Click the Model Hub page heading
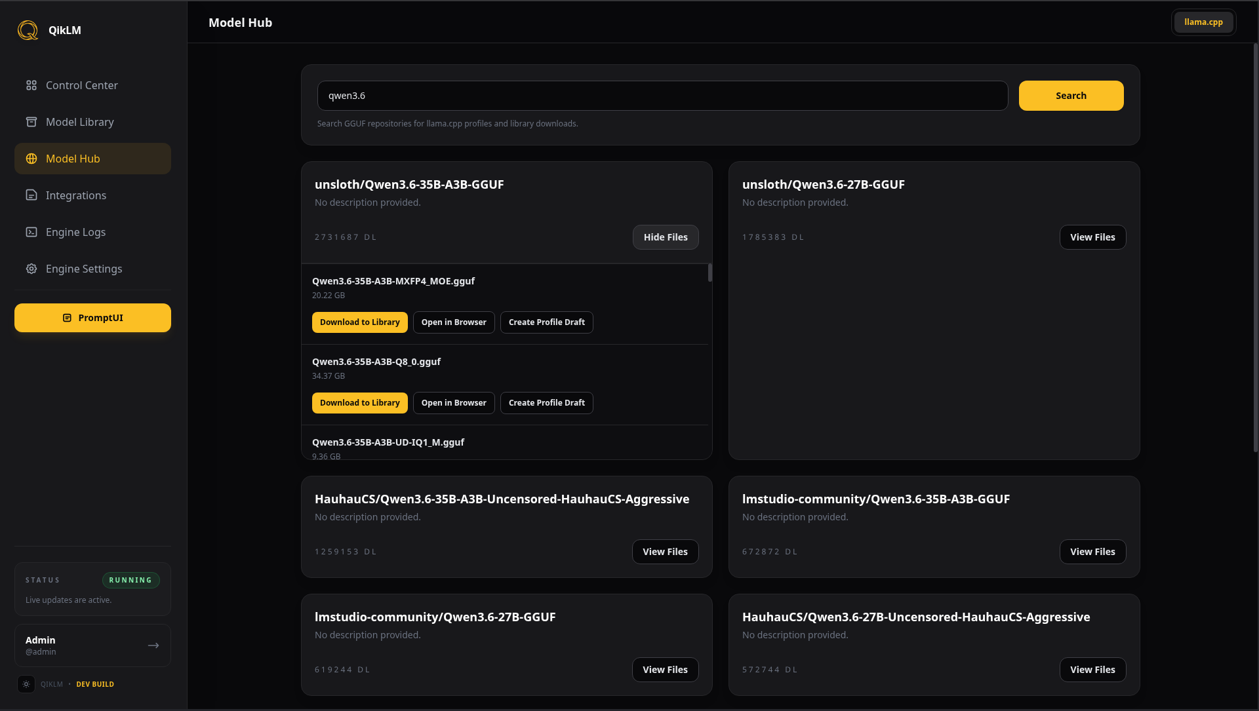 click(240, 23)
